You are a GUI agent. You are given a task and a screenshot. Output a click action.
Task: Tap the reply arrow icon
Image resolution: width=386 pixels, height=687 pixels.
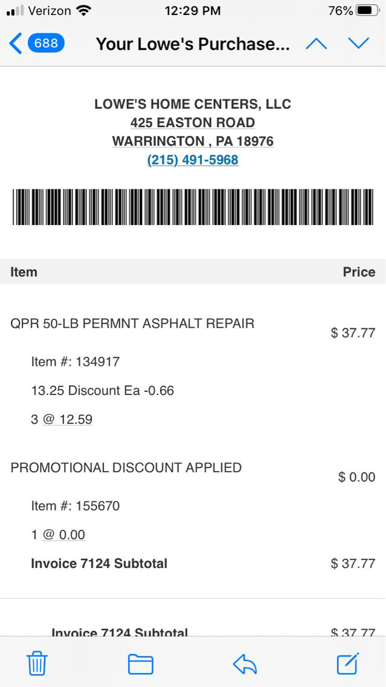pos(245,664)
